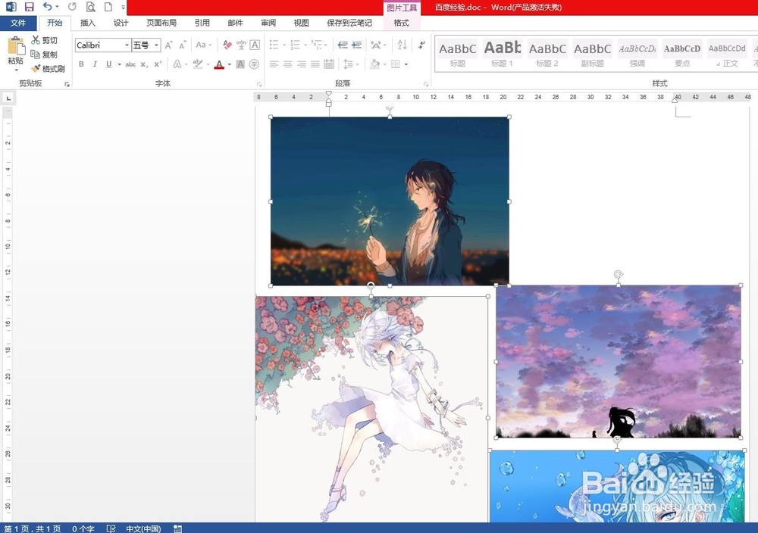The image size is (758, 533).
Task: Apply red font color (A) swatch
Action: coord(219,64)
